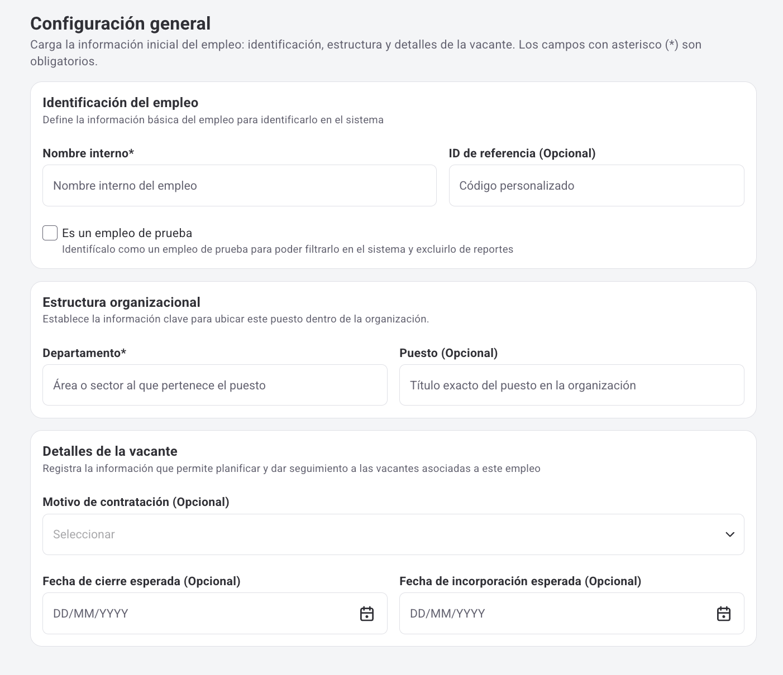Click the 'Nombre interno del empleo' input field
Viewport: 783px width, 675px height.
(x=239, y=185)
